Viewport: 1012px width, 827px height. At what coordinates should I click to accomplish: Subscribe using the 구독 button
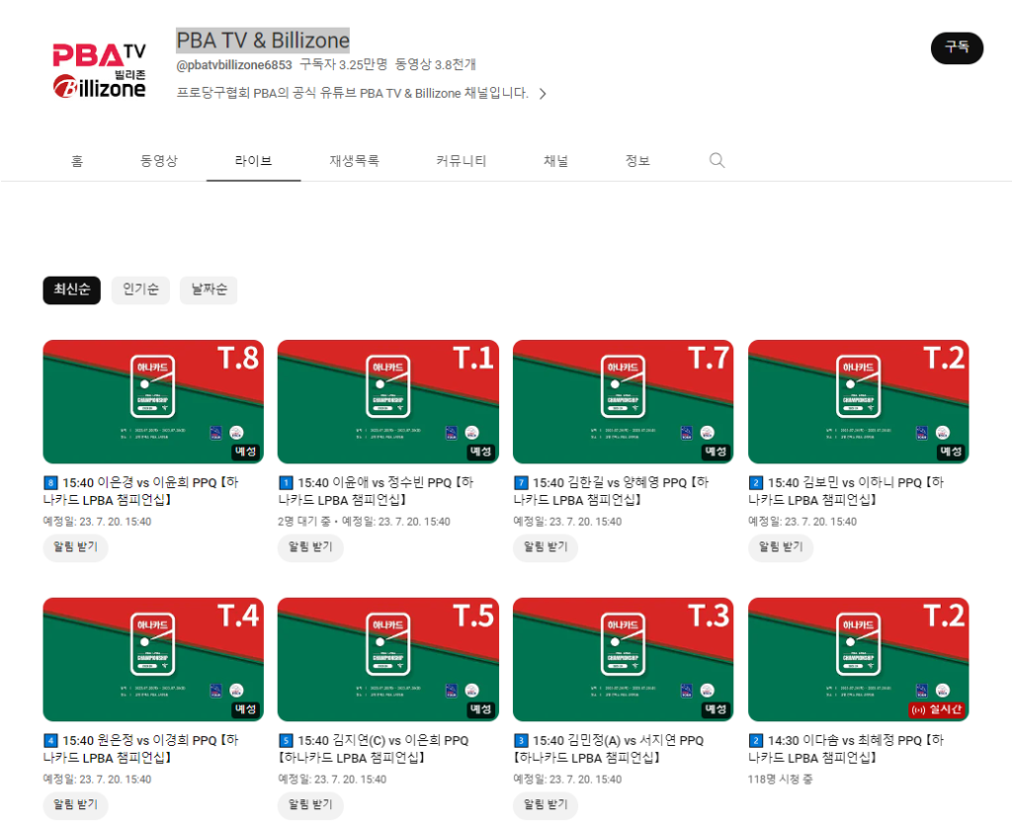957,47
